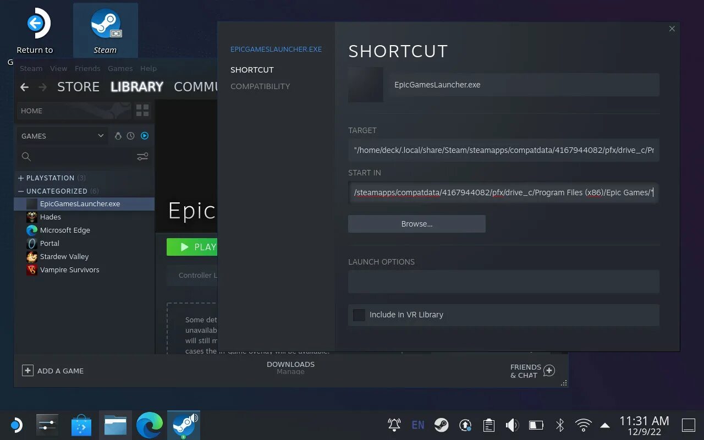Open the volume control tray icon

click(512, 425)
